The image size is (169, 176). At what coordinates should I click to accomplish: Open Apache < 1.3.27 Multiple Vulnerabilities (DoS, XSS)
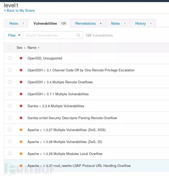(x=67, y=130)
